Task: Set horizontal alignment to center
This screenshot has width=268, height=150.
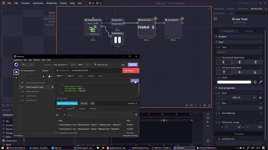Action: [x=240, y=62]
